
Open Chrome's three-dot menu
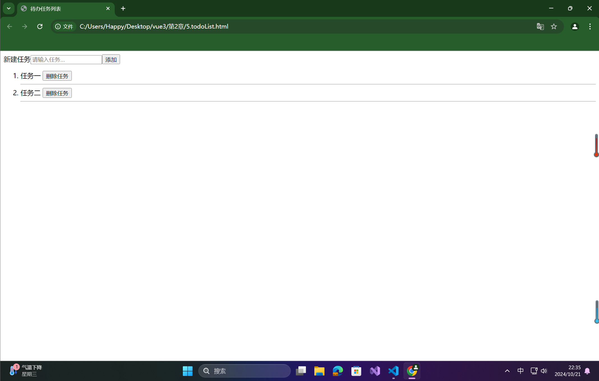[x=590, y=27]
